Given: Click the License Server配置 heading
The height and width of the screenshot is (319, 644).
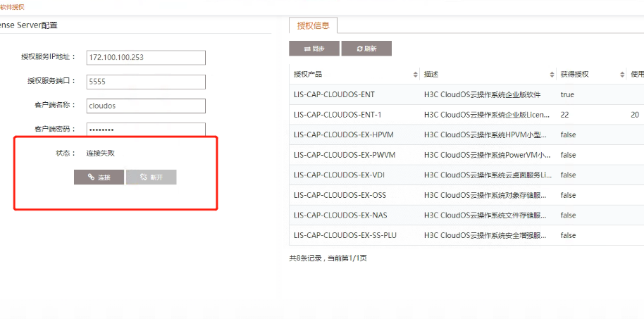Looking at the screenshot, I should click(x=29, y=25).
